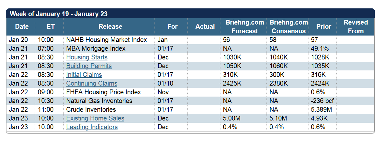Click the ET column header
The image size is (382, 146).
[51, 26]
